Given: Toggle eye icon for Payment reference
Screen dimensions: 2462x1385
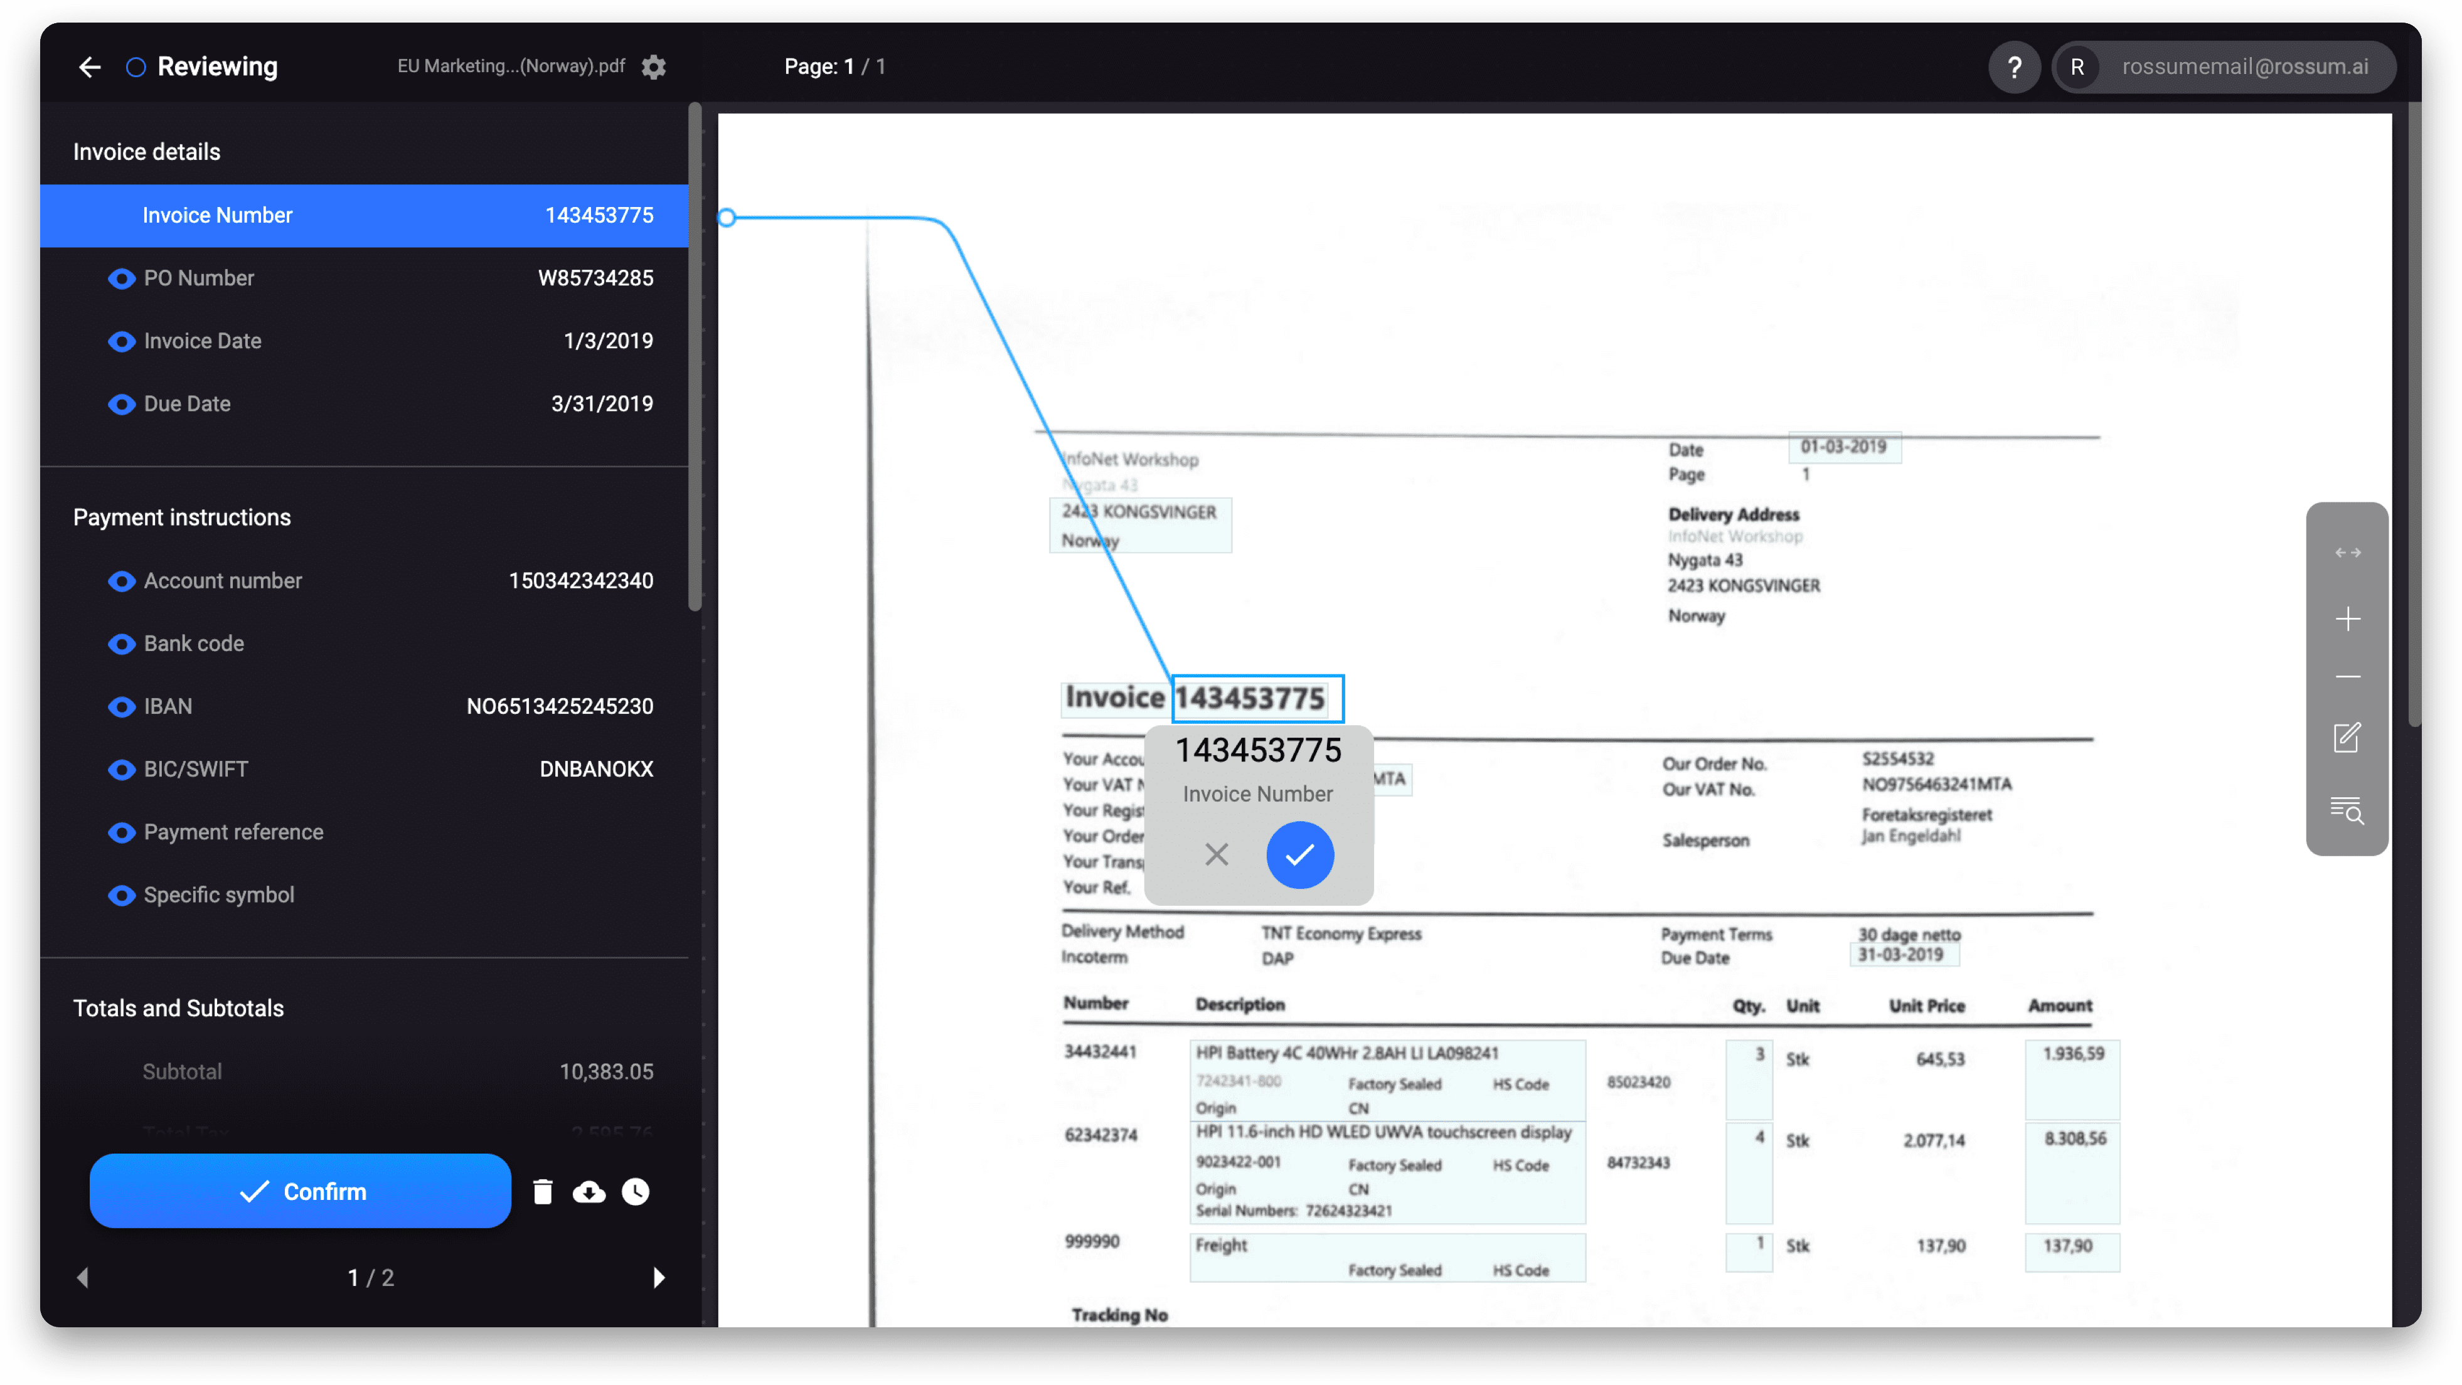Looking at the screenshot, I should pos(121,832).
